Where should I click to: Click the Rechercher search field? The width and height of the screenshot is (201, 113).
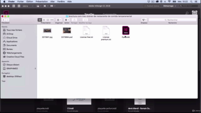(x=172, y=20)
